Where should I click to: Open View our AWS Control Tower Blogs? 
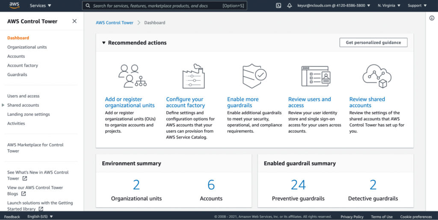[35, 190]
